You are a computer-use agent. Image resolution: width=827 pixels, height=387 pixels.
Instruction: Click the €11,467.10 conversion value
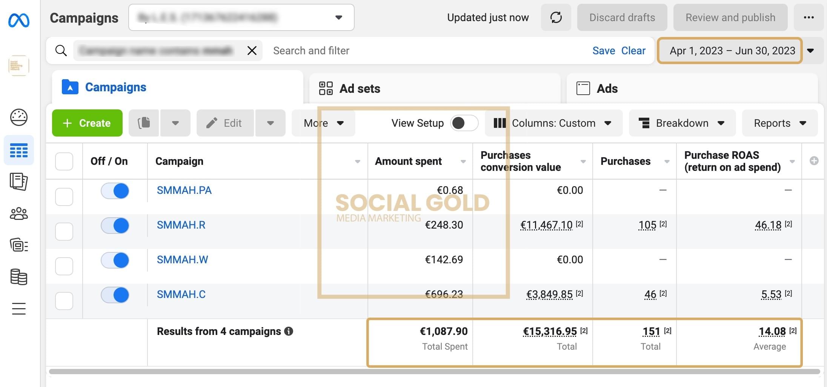click(x=546, y=225)
